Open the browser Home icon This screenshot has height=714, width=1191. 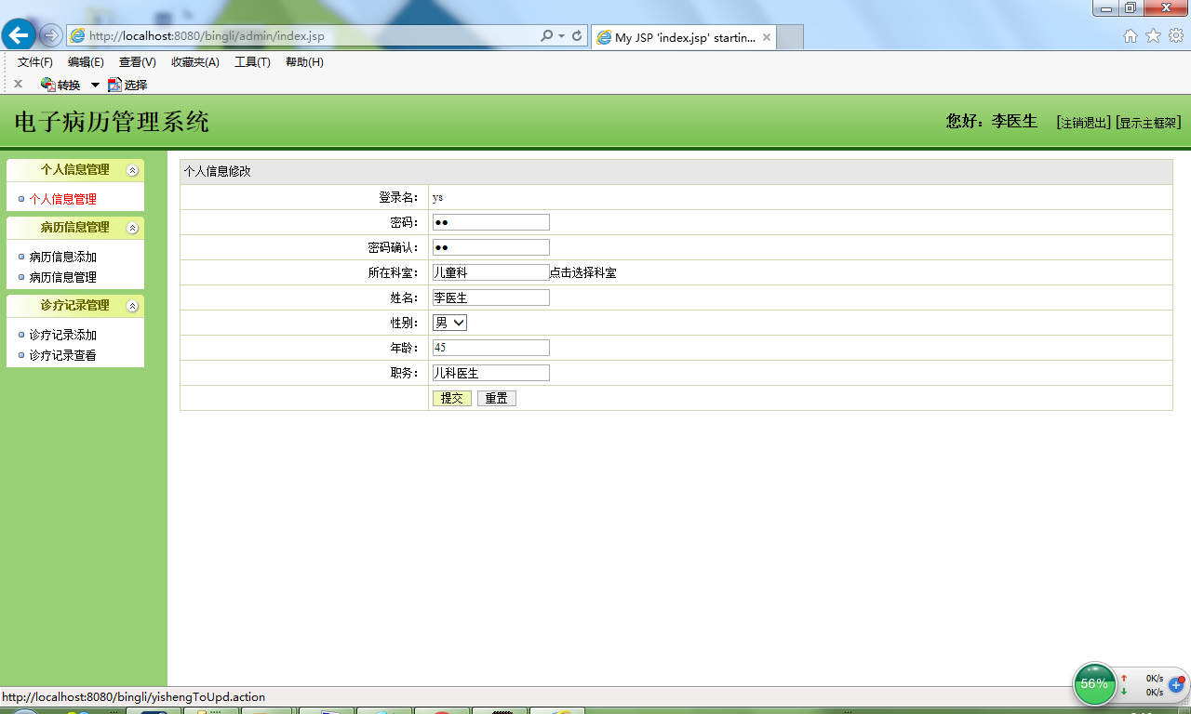click(x=1131, y=35)
